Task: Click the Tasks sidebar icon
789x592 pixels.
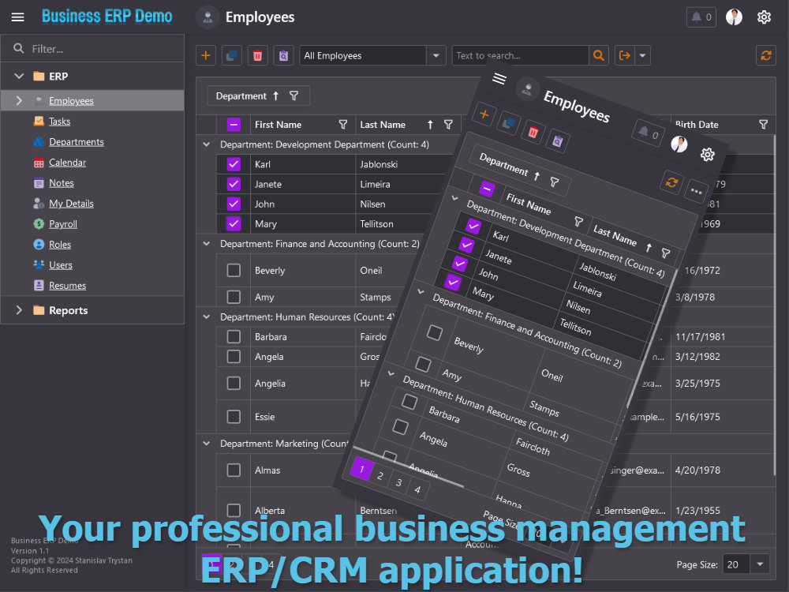Action: pos(39,122)
